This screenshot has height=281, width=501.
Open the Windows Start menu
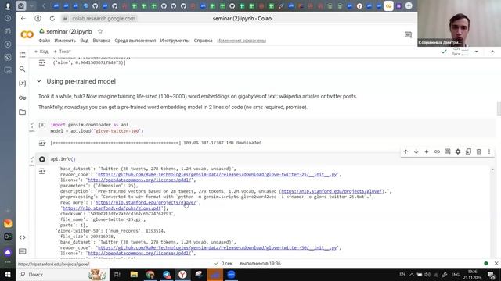pos(8,274)
